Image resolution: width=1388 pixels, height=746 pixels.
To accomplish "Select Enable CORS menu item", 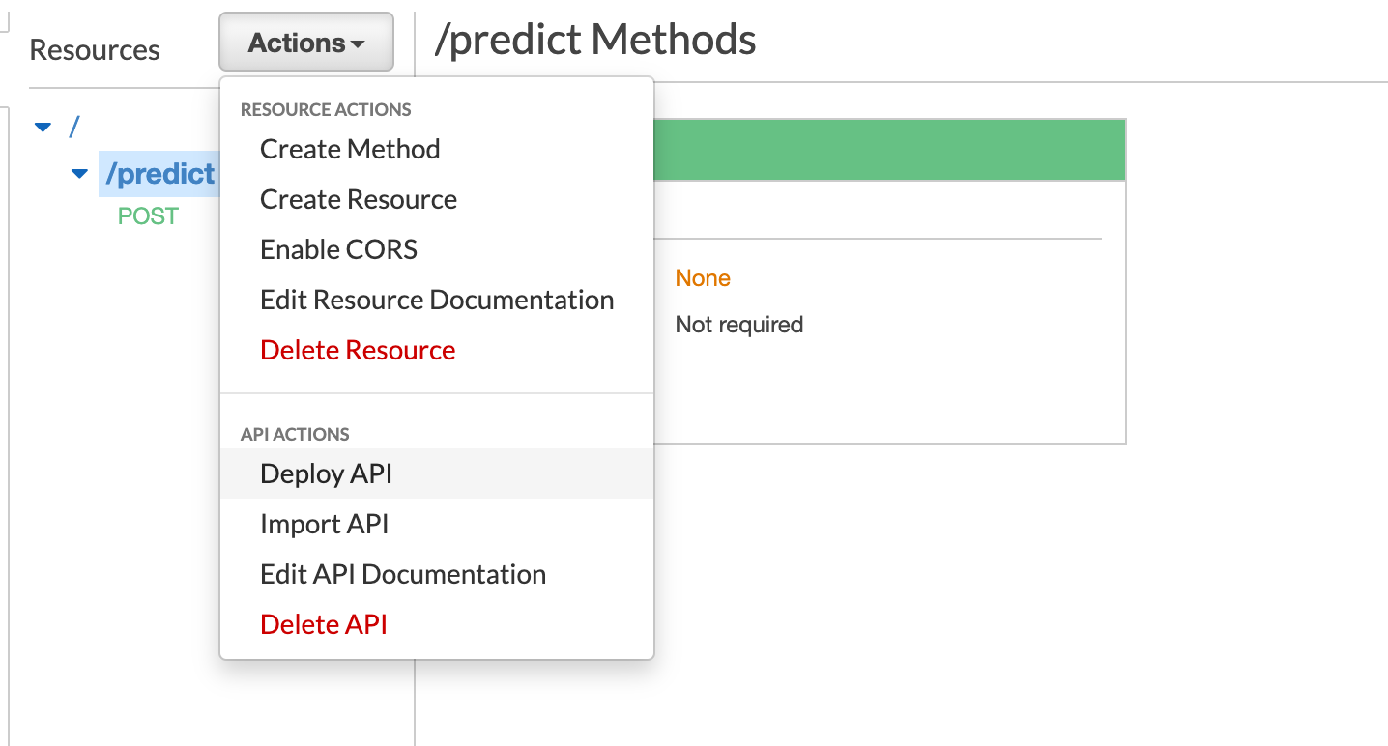I will pos(338,249).
